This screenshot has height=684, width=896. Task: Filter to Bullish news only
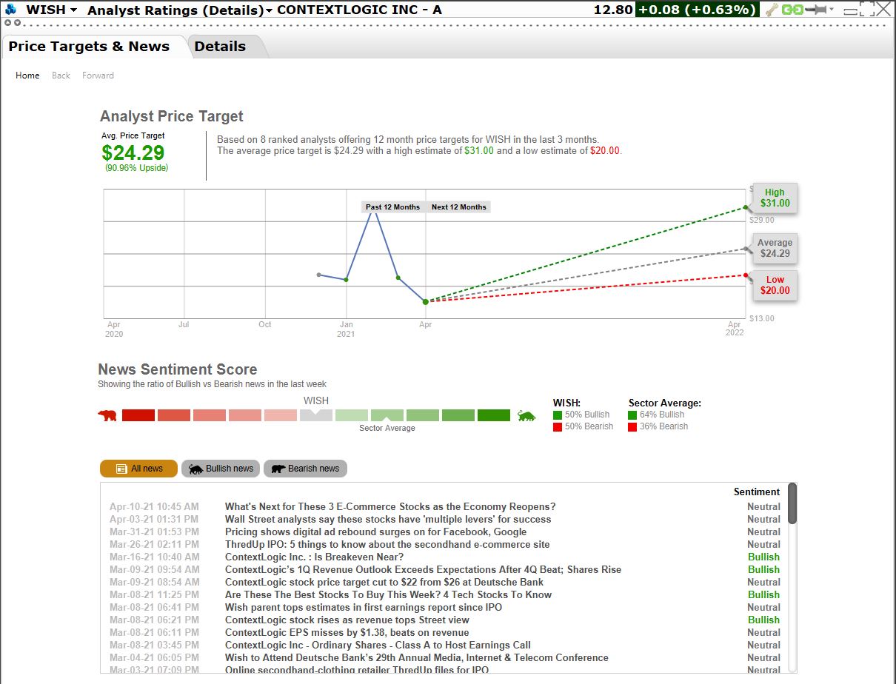point(221,469)
